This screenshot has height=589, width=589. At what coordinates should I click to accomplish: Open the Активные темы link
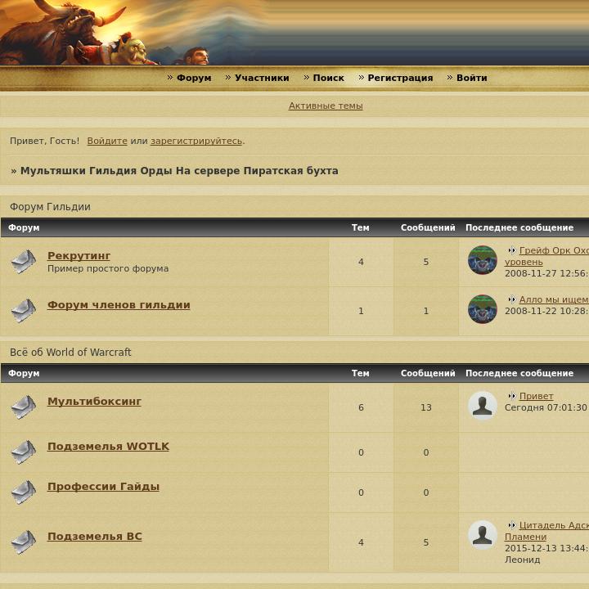click(326, 106)
